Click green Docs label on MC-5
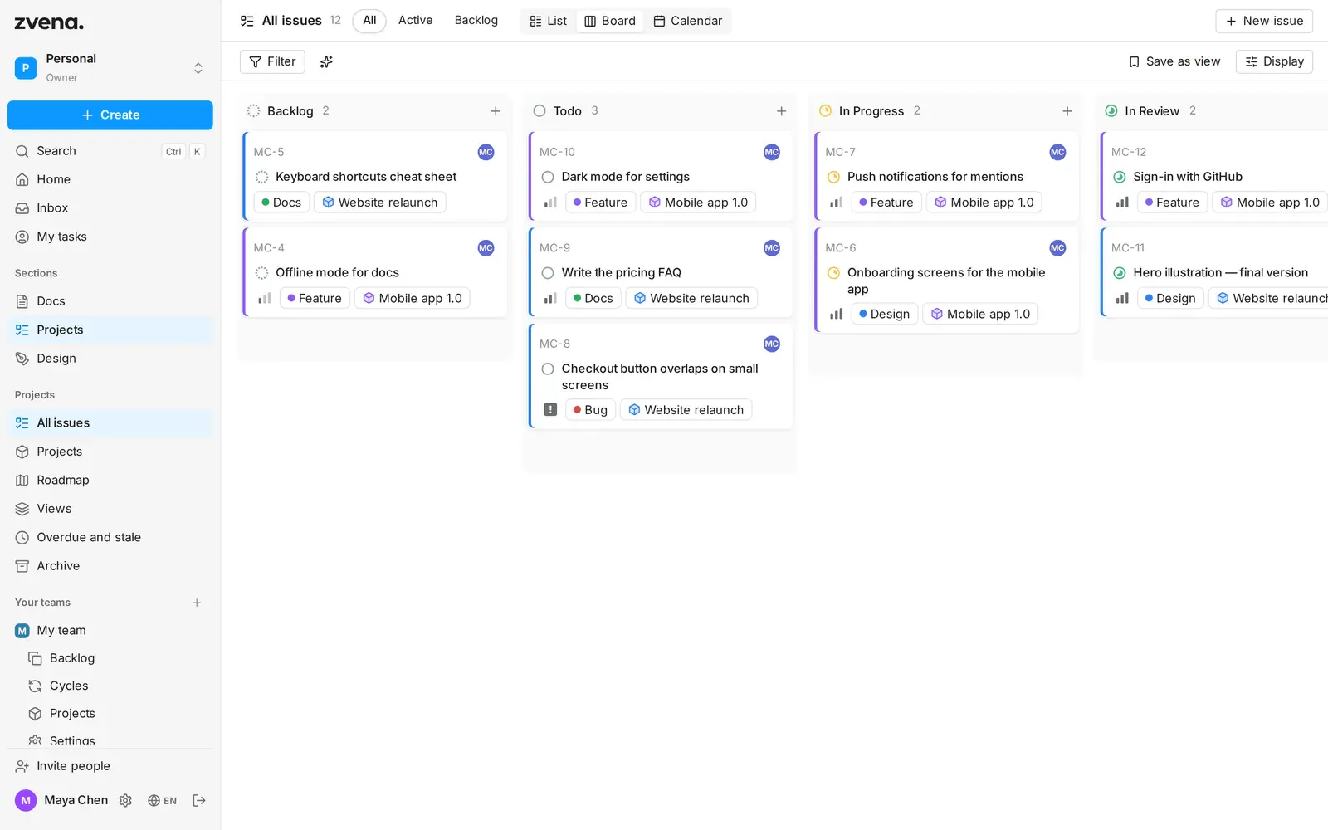The width and height of the screenshot is (1328, 830). 281,203
